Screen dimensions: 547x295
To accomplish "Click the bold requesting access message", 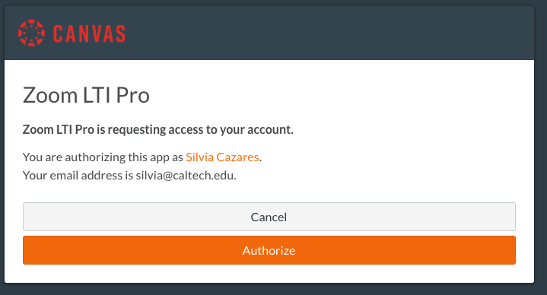I will click(158, 129).
